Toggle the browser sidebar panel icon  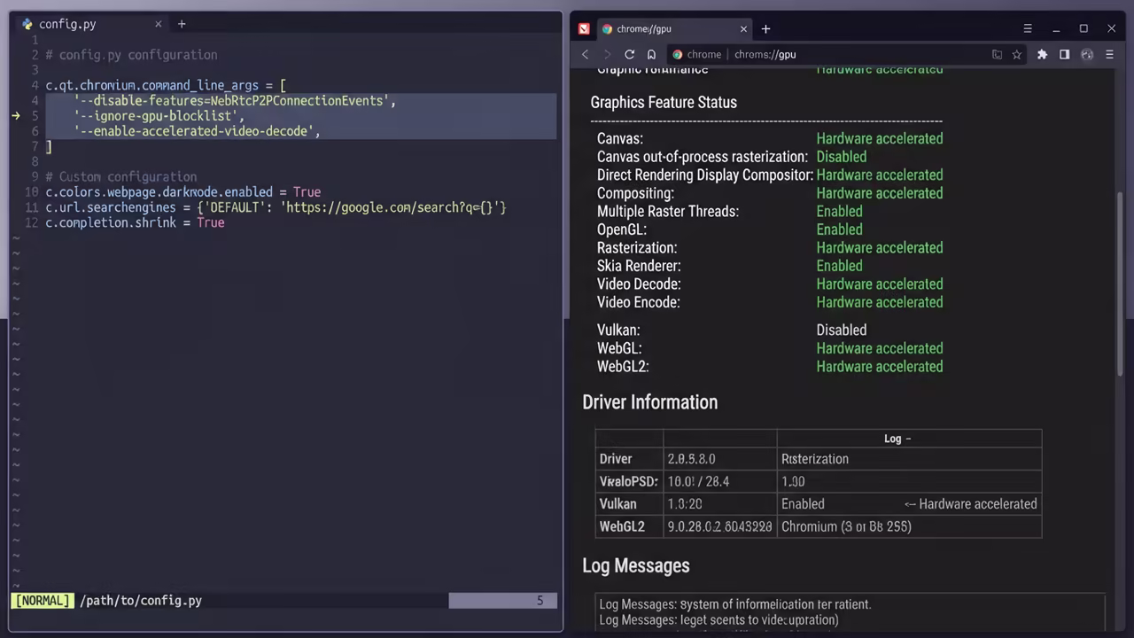pos(1064,54)
